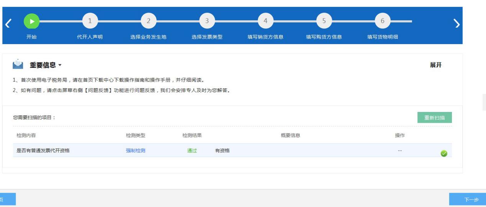Click the green check mark in the result row
The image size is (486, 207).
click(x=444, y=153)
